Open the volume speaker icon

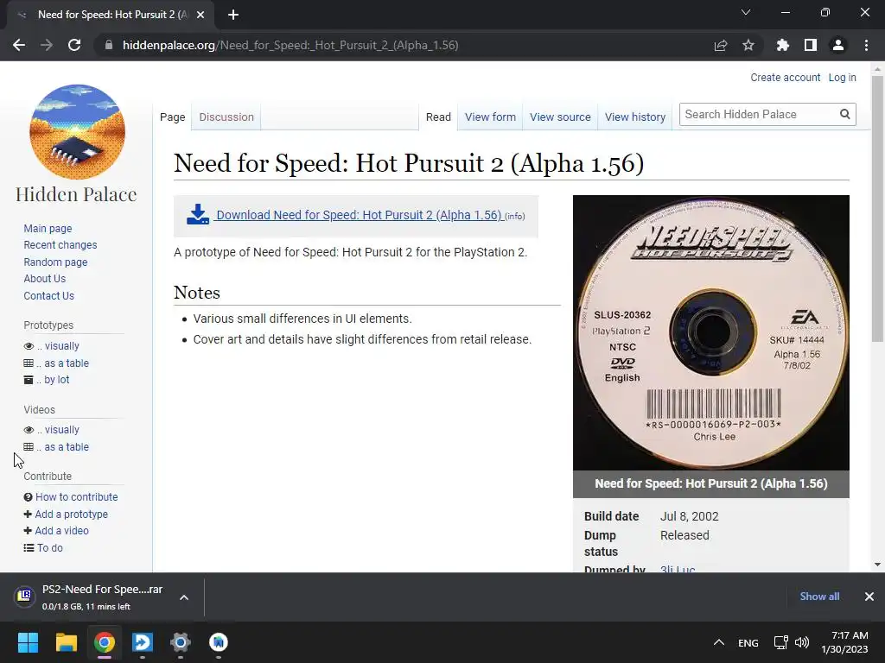[802, 642]
